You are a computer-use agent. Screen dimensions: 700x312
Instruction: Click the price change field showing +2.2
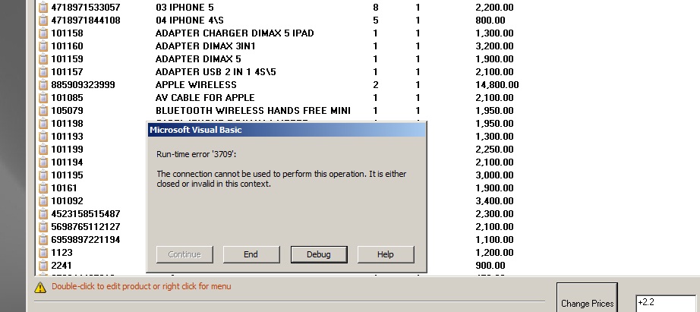pyautogui.click(x=665, y=303)
